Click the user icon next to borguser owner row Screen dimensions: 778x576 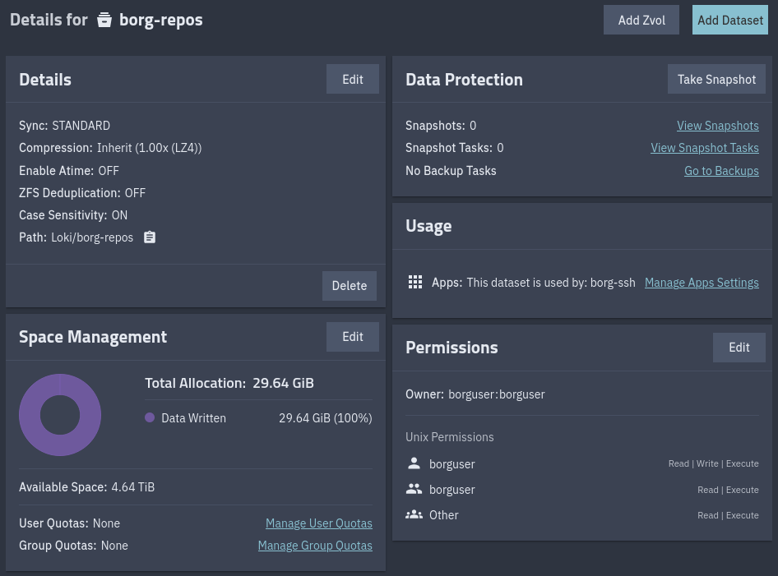pyautogui.click(x=414, y=463)
